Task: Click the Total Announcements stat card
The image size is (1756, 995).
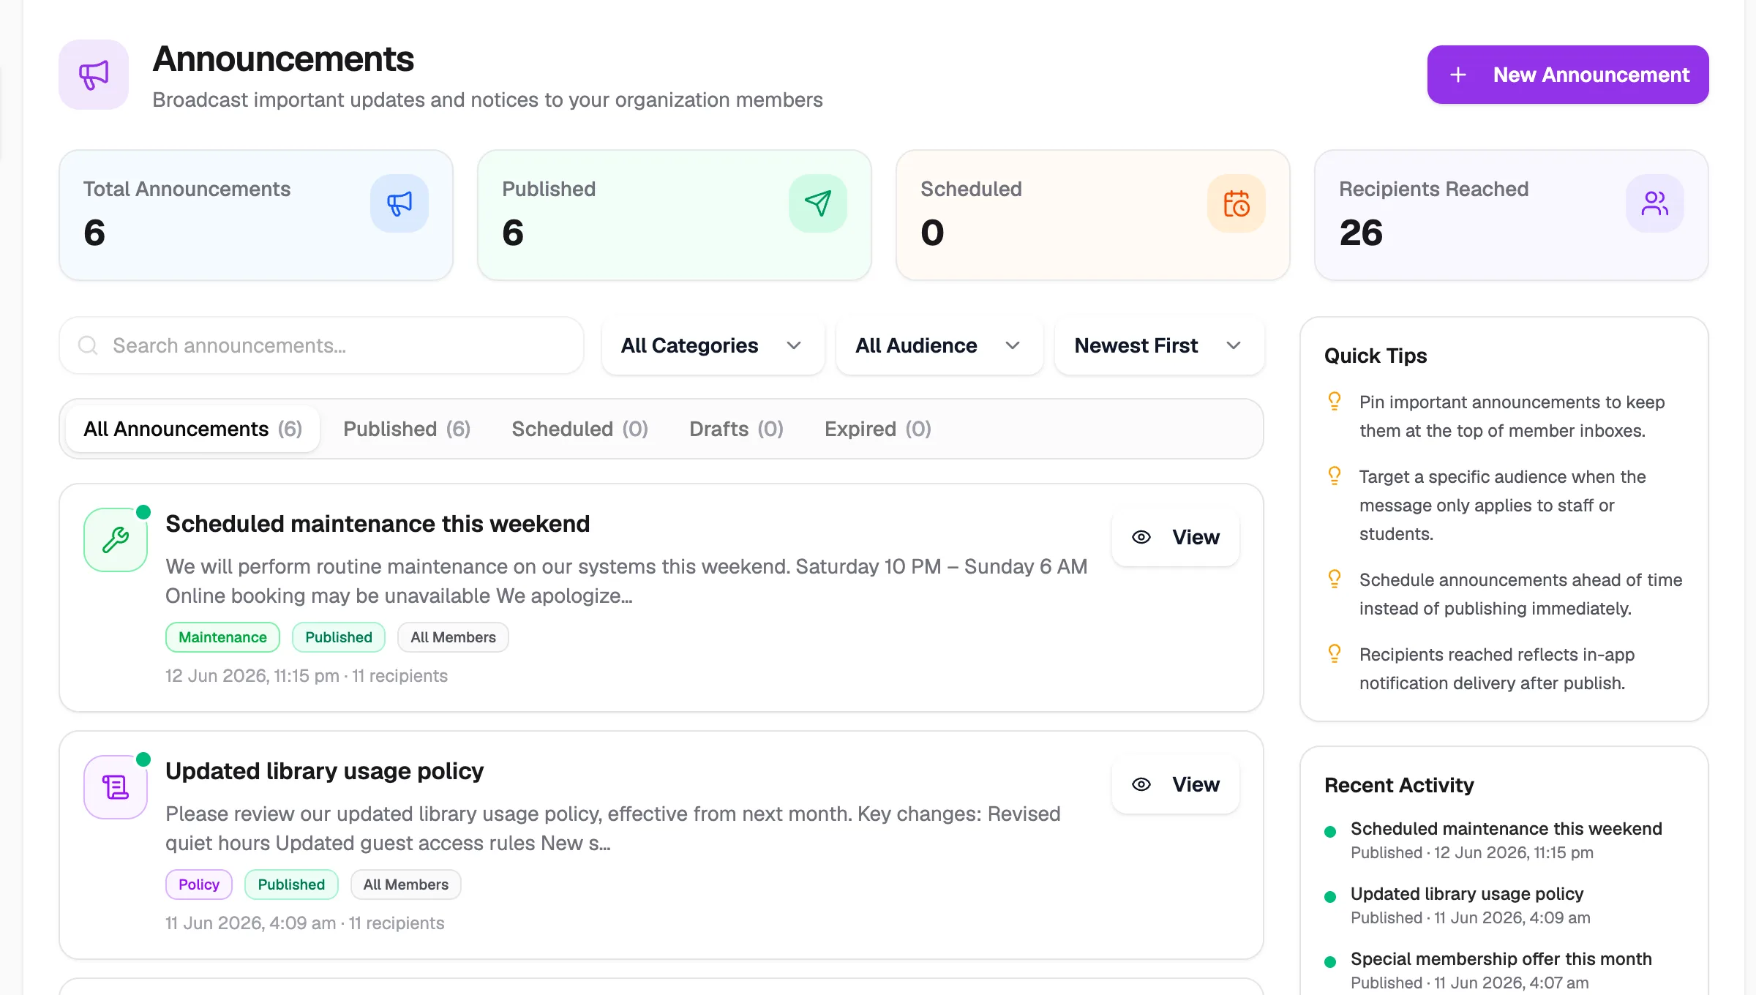Action: coord(256,215)
